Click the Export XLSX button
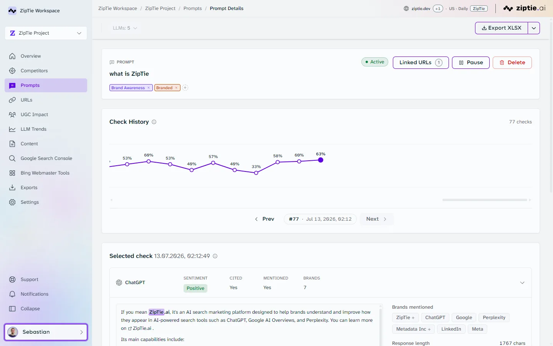Viewport: 553px width, 346px height. tap(502, 28)
